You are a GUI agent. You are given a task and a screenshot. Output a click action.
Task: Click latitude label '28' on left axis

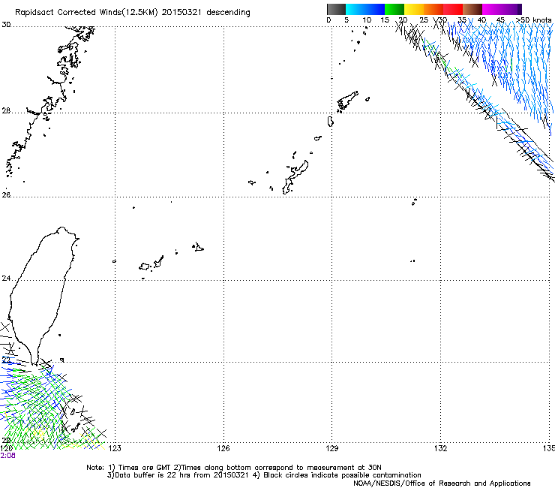pyautogui.click(x=6, y=110)
